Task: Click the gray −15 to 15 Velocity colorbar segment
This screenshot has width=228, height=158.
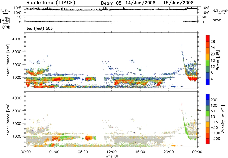Action: [208, 119]
